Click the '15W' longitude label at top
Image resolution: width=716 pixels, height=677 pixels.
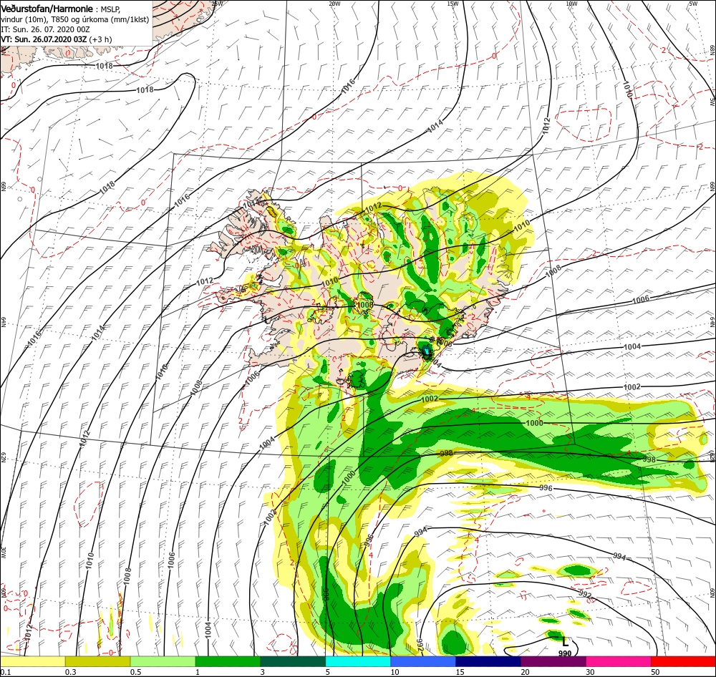click(x=453, y=4)
